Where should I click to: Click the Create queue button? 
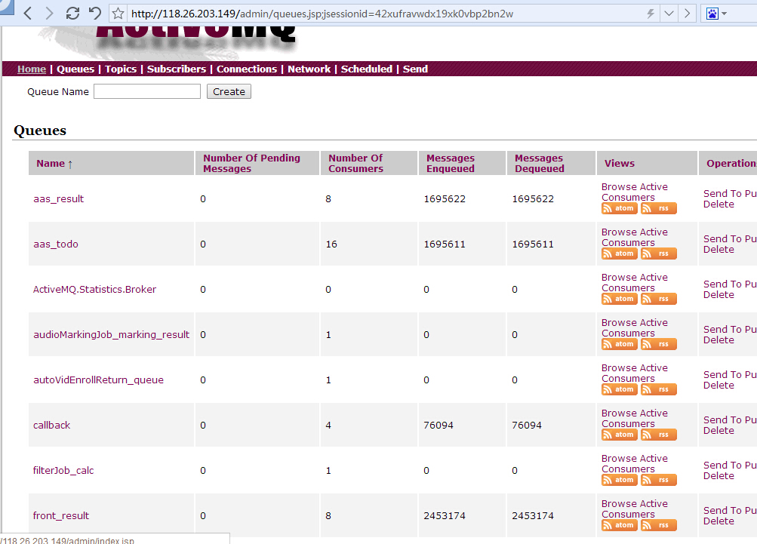click(x=229, y=91)
